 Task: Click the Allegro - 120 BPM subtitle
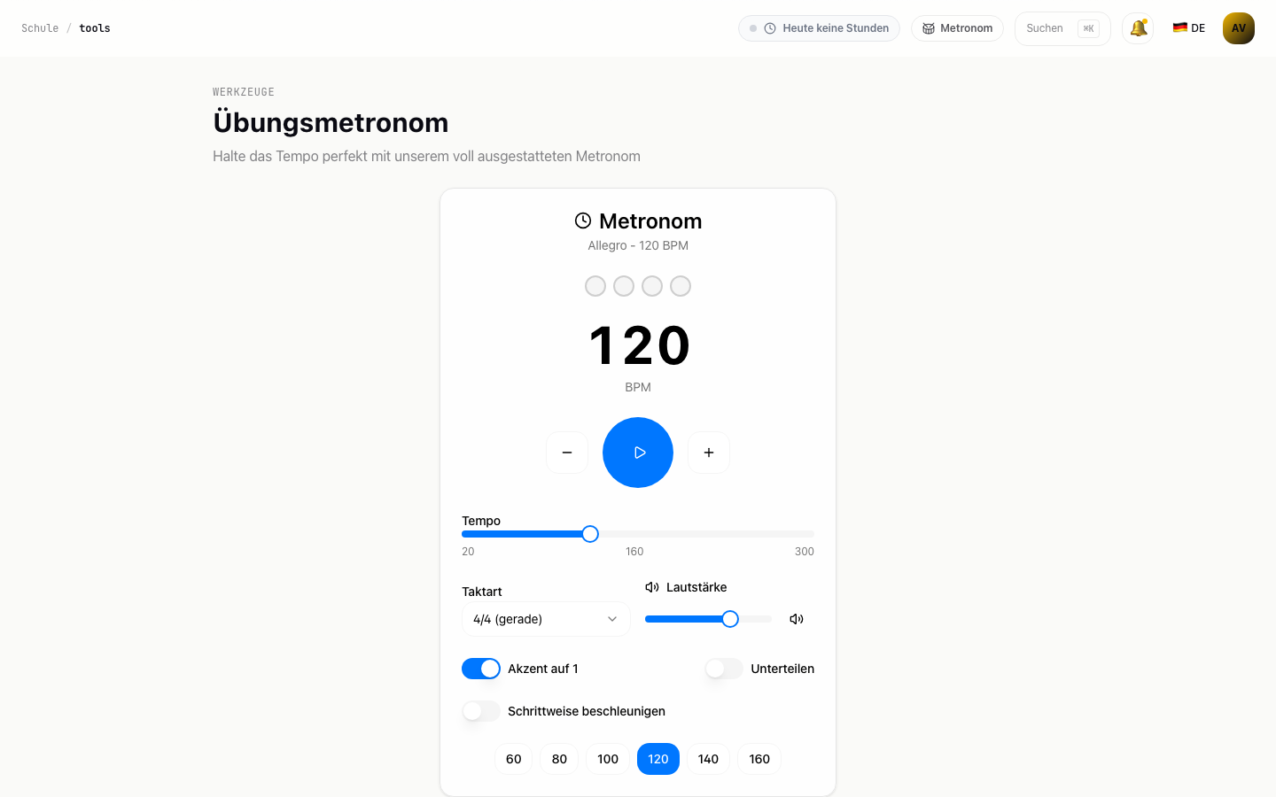(x=638, y=245)
